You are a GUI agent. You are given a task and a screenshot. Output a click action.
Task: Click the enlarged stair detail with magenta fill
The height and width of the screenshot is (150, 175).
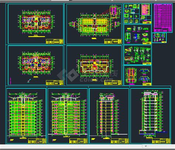[113, 12]
